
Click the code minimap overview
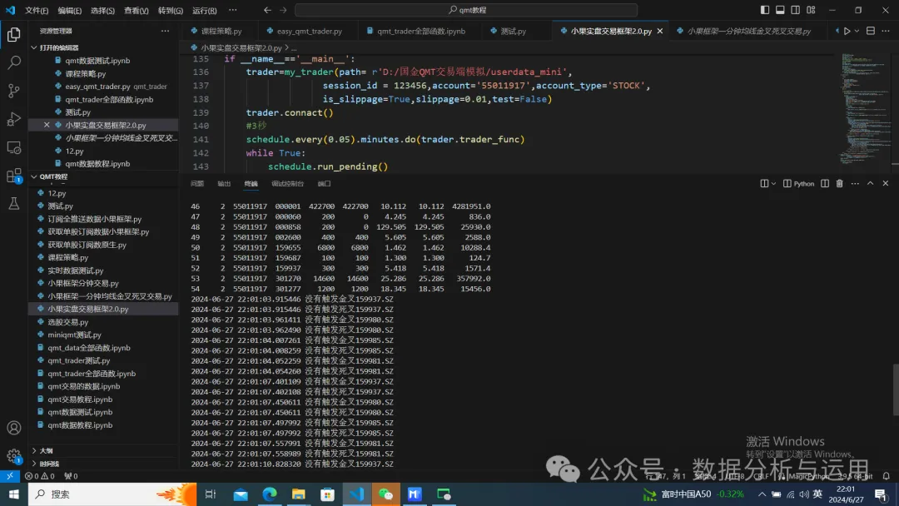tap(864, 109)
